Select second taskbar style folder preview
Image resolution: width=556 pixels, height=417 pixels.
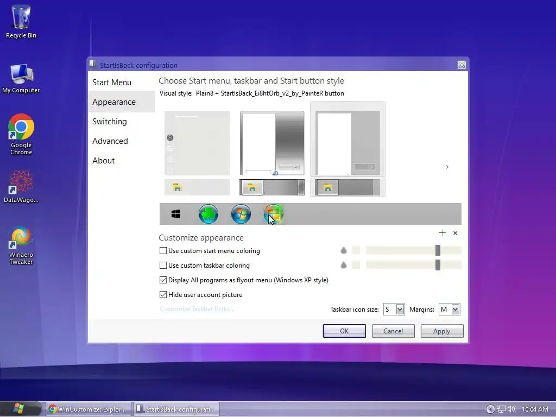click(x=272, y=187)
